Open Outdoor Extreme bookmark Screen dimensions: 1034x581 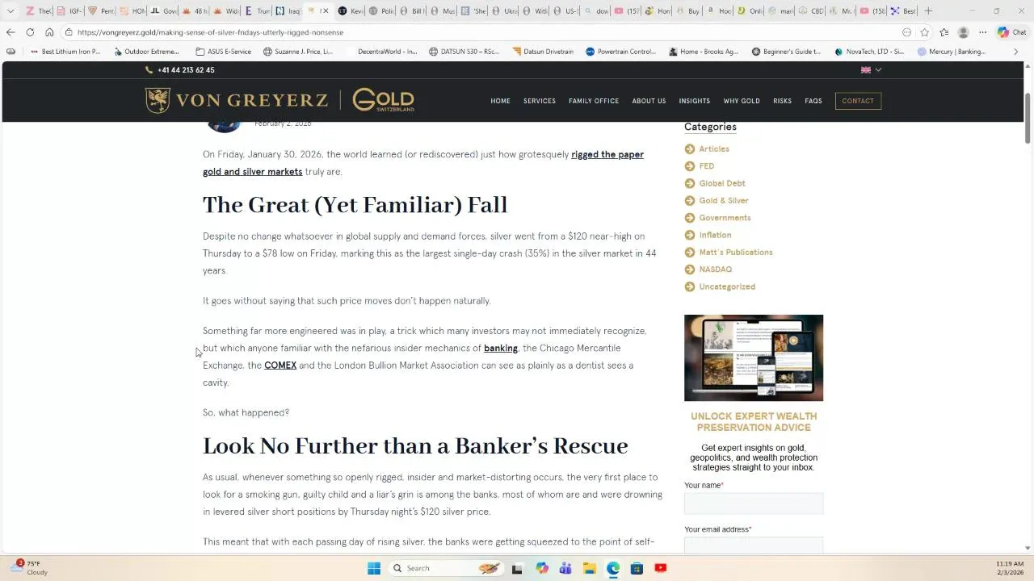(147, 52)
